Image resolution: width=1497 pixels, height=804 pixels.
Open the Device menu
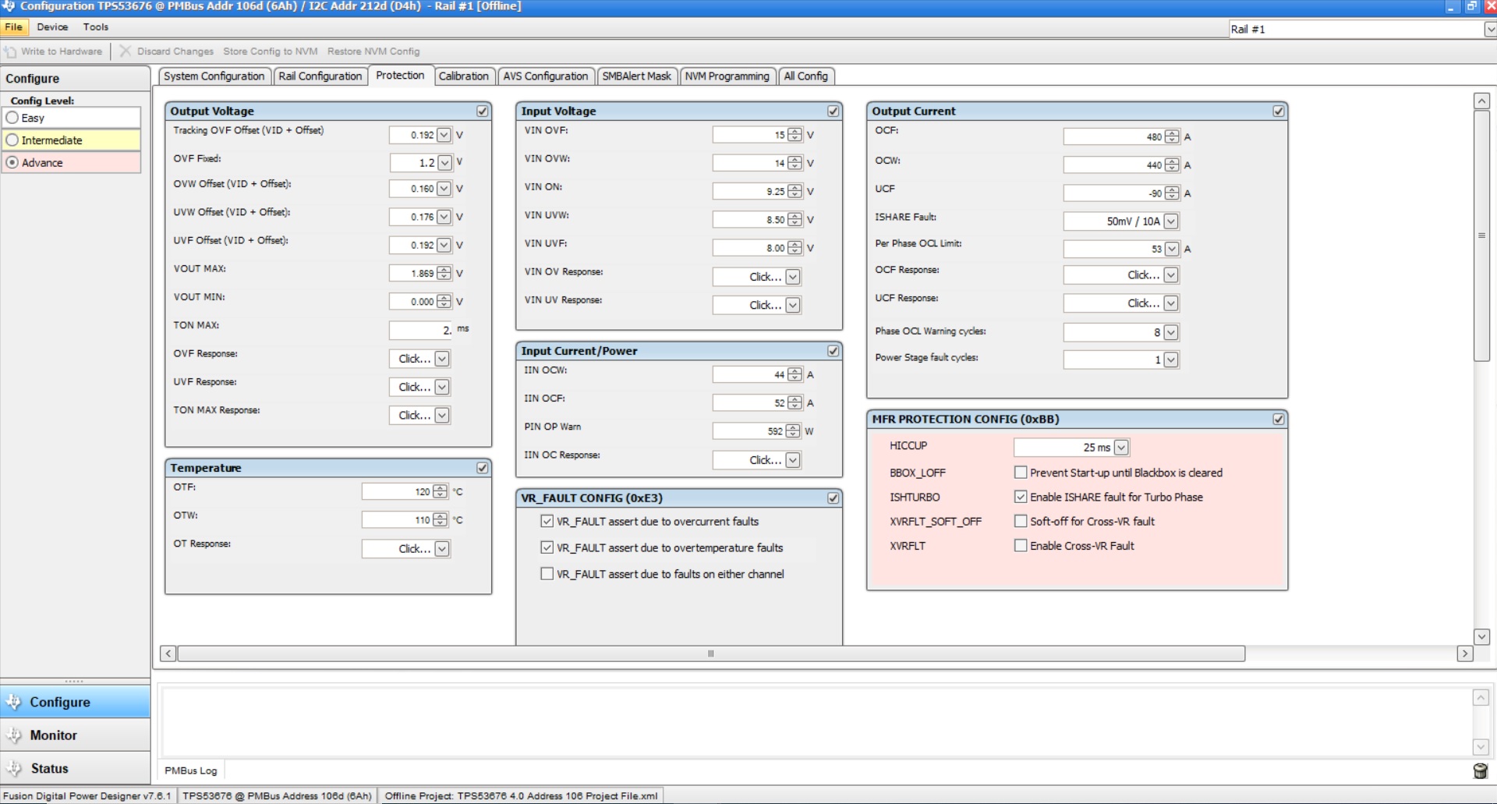[x=52, y=27]
